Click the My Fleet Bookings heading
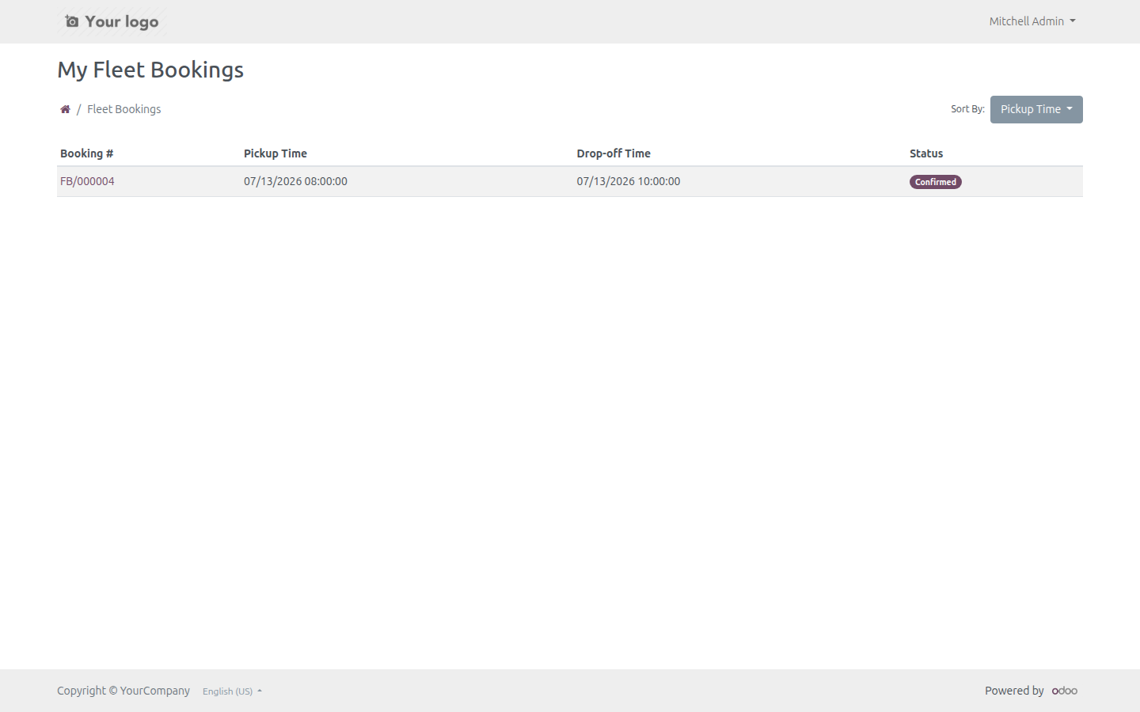Screen dimensions: 1140x712 tap(150, 70)
